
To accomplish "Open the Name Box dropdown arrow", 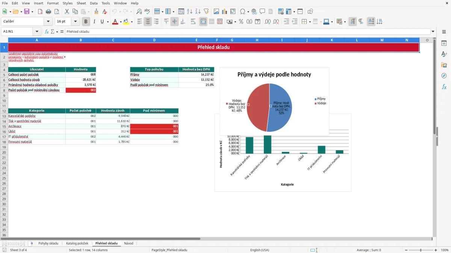I will (x=37, y=32).
